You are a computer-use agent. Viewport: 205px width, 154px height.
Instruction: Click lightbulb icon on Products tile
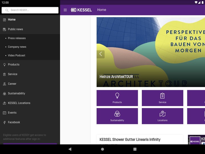(x=117, y=96)
